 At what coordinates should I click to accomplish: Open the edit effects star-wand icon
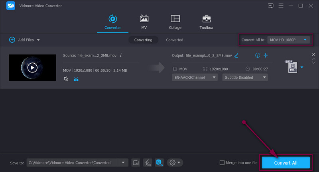tap(66, 79)
